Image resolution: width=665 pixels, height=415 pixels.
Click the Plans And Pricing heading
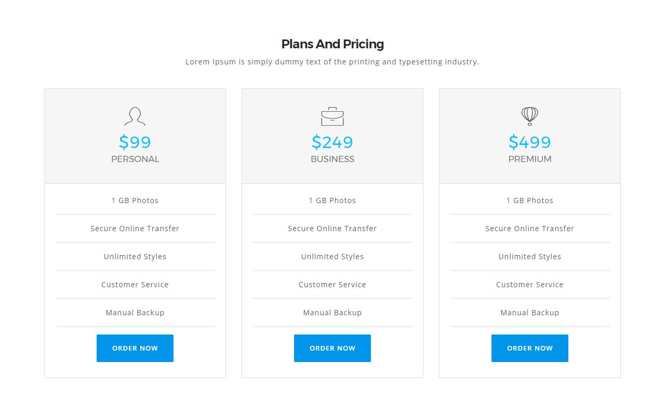pyautogui.click(x=332, y=44)
